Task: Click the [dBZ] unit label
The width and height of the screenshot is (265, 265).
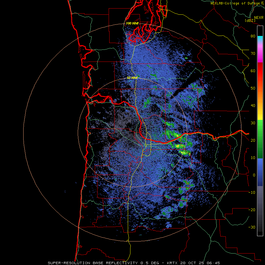Action: [250, 20]
